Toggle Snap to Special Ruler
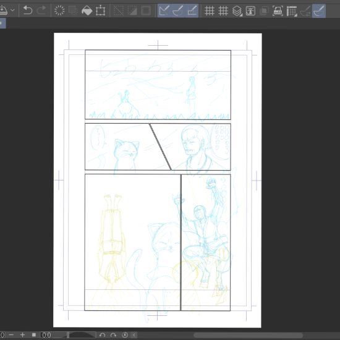This screenshot has height=340, width=340. point(178,11)
